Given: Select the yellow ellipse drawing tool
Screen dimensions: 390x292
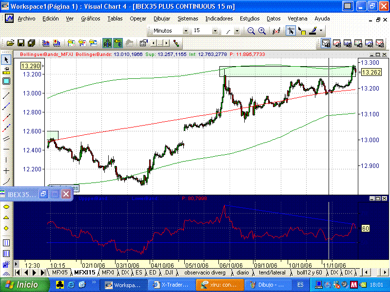Looking at the screenshot, I should click(6, 206).
